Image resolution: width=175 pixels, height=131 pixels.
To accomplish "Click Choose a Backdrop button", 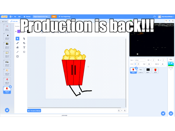I will click(x=171, y=114).
